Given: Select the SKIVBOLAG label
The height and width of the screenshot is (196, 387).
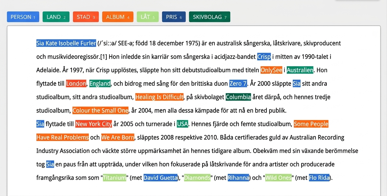Looking at the screenshot, I should pyautogui.click(x=210, y=17).
